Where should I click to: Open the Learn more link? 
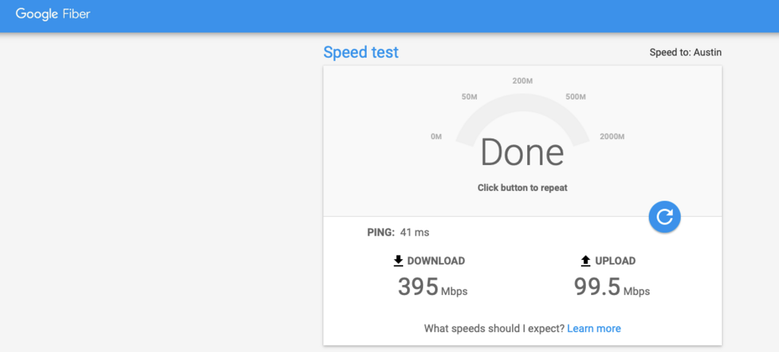593,328
